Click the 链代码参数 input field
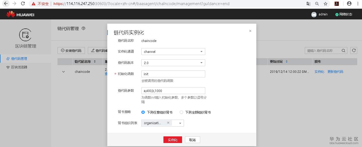 click(173, 91)
